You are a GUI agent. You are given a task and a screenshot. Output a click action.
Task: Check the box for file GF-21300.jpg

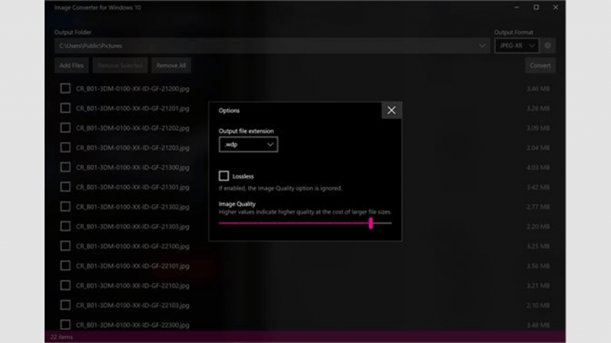coord(65,168)
